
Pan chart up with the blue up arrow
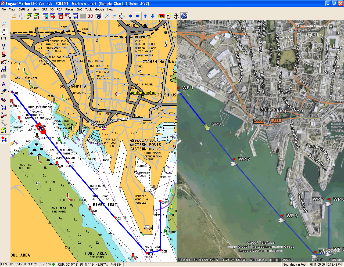click(145, 16)
